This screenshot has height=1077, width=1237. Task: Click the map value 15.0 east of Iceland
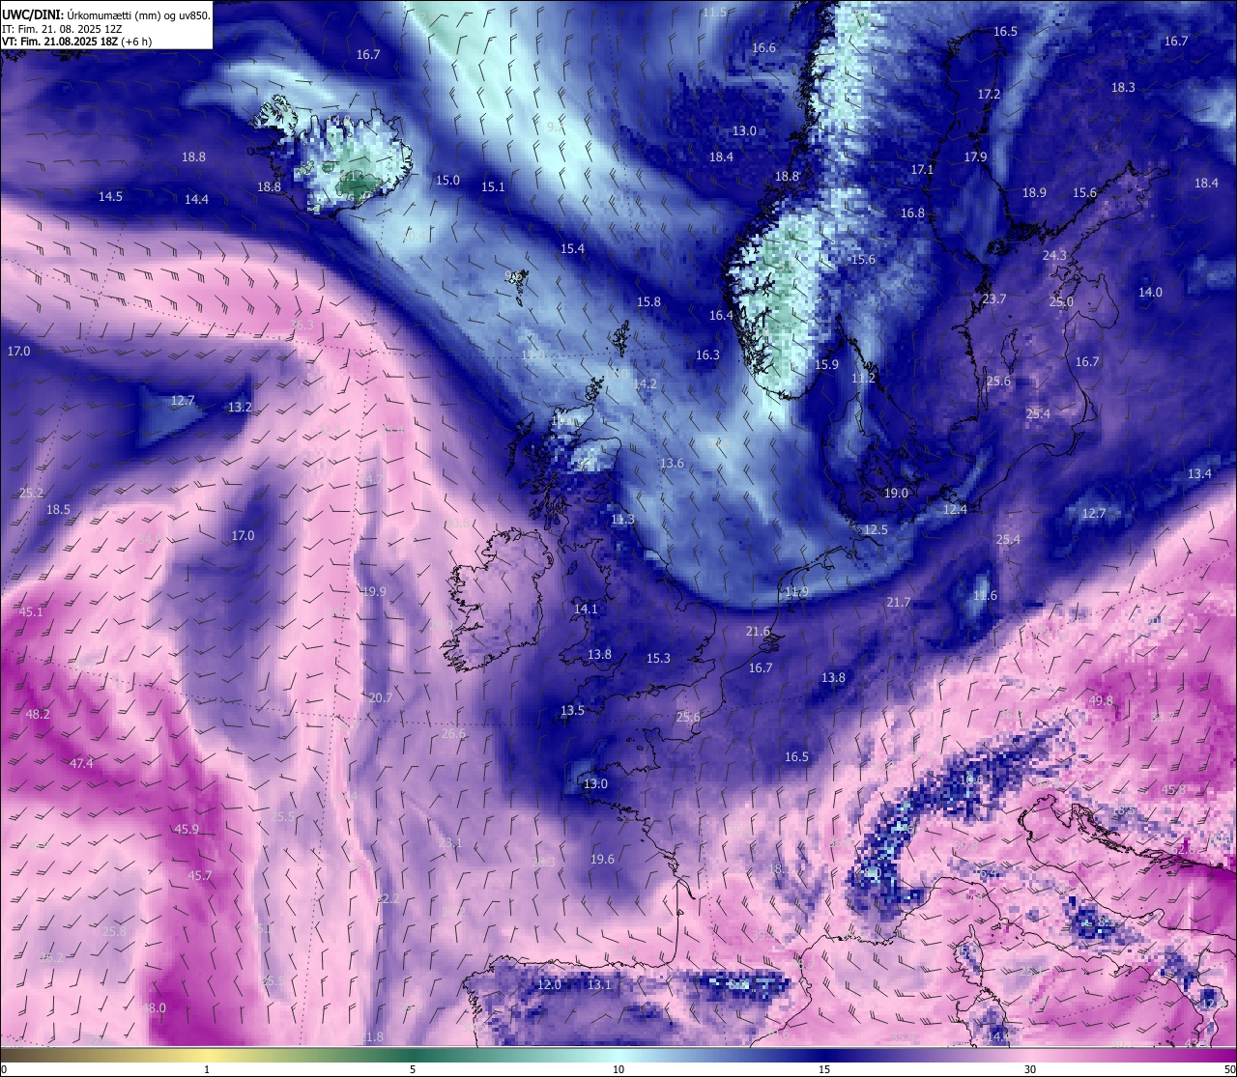[447, 181]
